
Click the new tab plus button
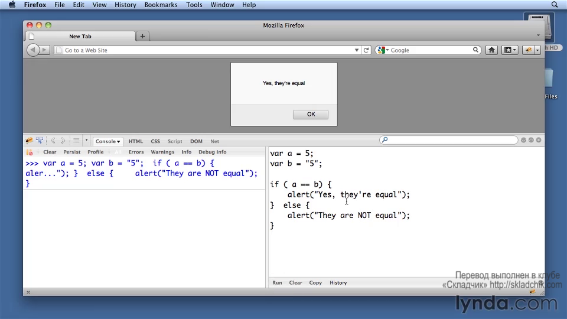[x=142, y=36]
